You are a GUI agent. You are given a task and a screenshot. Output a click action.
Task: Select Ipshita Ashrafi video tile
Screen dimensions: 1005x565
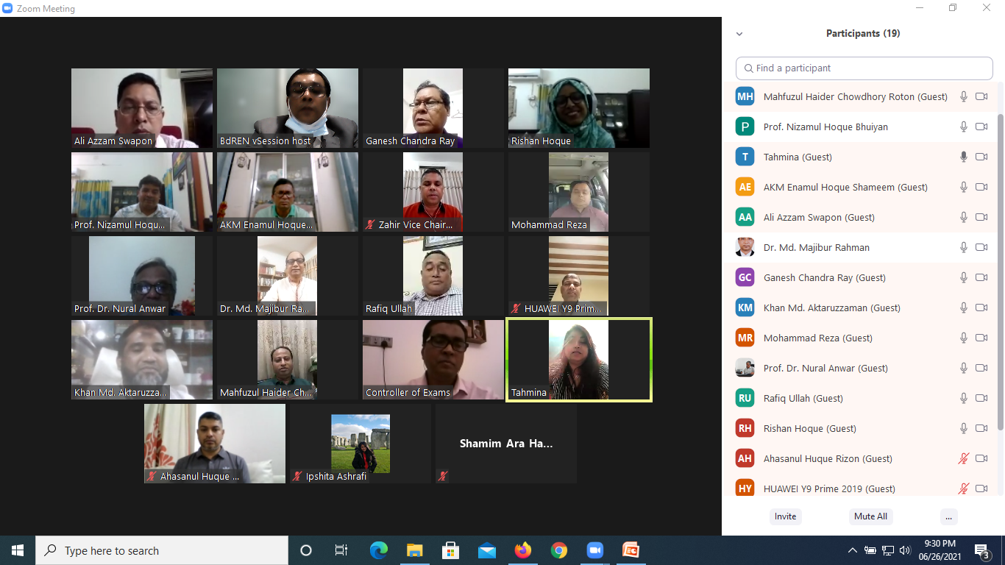[361, 444]
